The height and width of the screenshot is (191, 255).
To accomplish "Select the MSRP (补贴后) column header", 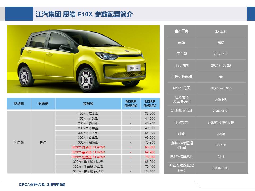I will coord(150,103).
